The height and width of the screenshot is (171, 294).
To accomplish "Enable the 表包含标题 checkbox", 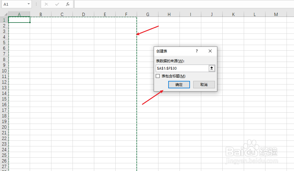I will [x=158, y=76].
